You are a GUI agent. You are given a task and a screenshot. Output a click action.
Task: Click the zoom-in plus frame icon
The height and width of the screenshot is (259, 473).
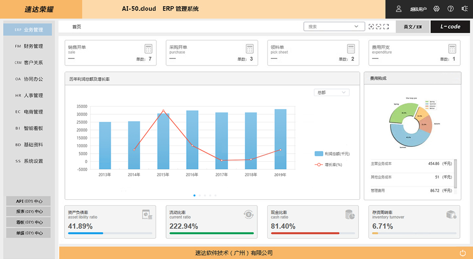pyautogui.click(x=371, y=26)
